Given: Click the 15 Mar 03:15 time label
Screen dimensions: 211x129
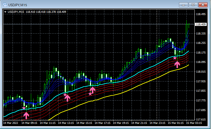Looking at the screenshot, I should [194, 123].
